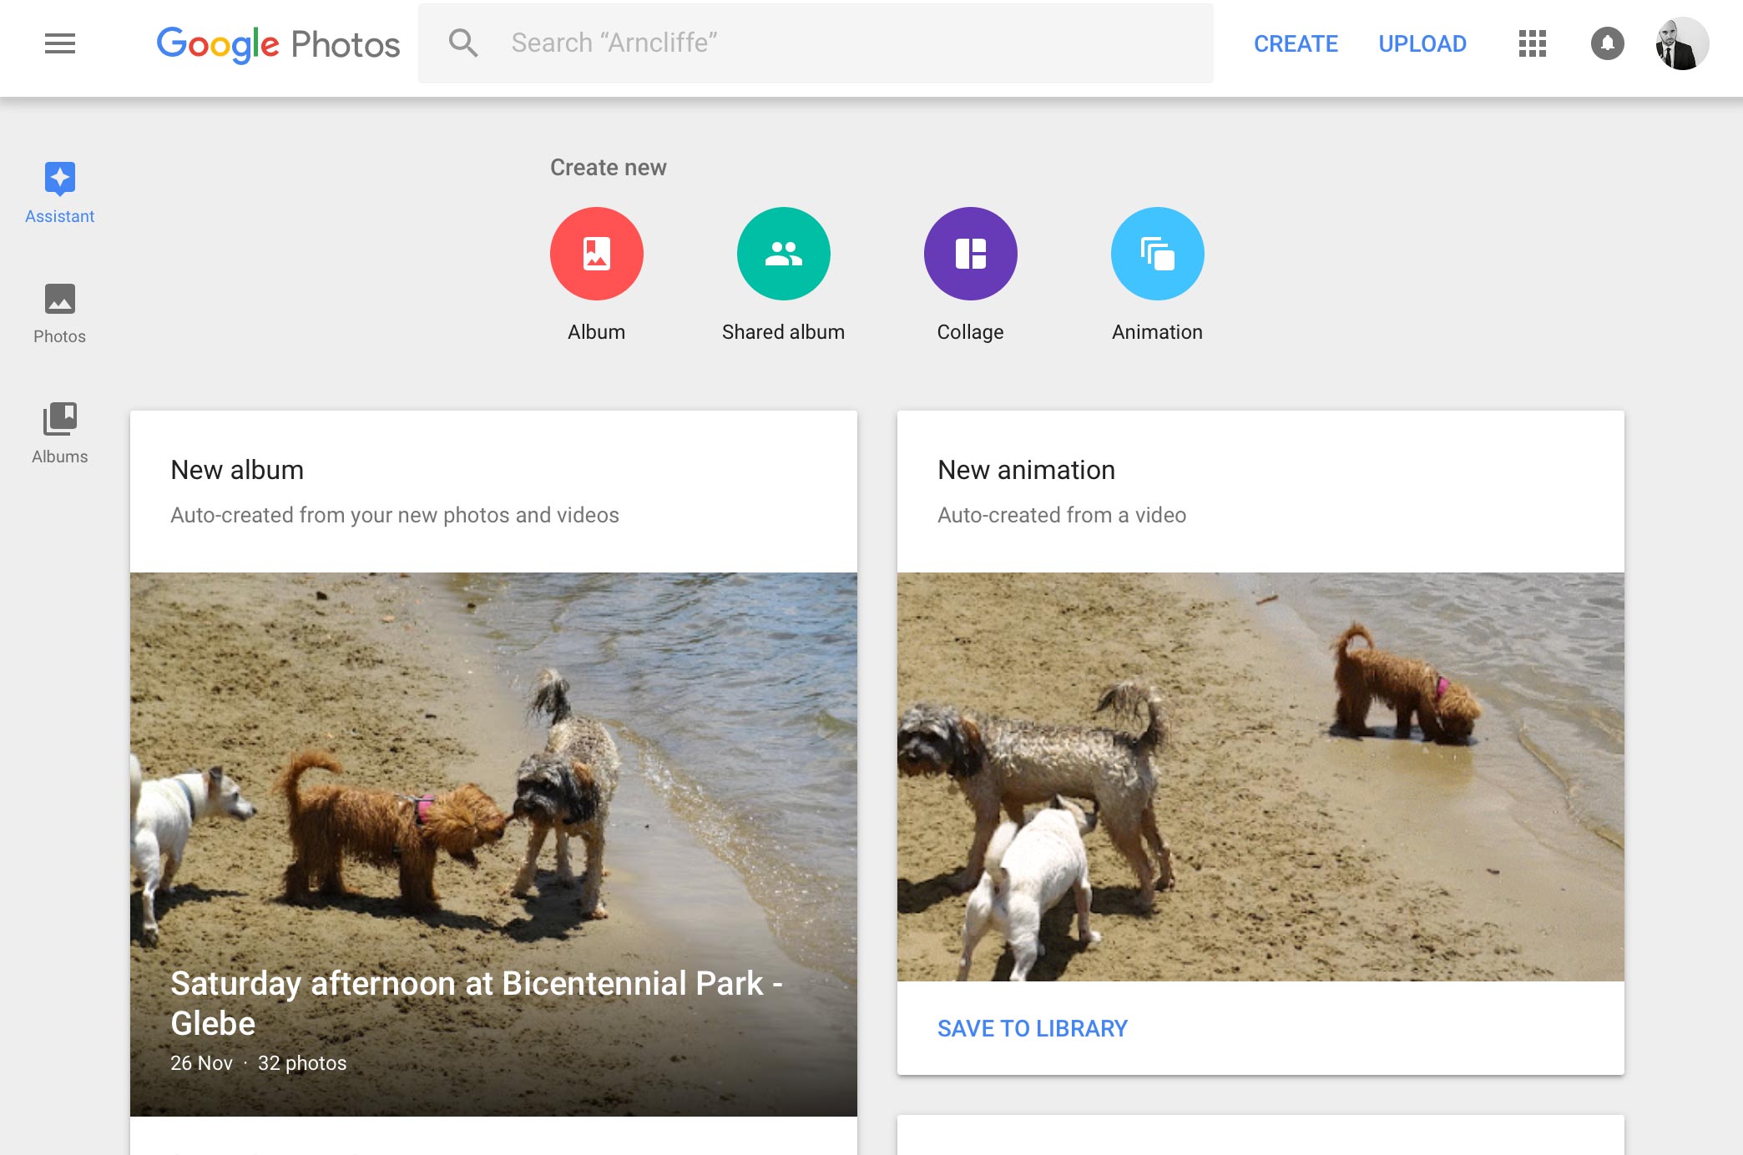Select the Assistant sidebar icon

point(60,179)
